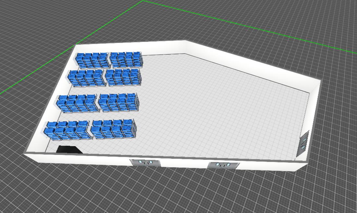Pick the third-row left rack cluster

coord(78,103)
